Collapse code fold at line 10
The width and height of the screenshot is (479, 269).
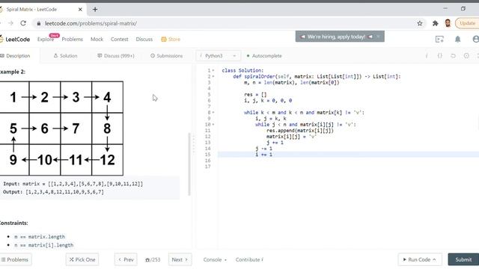pos(213,125)
